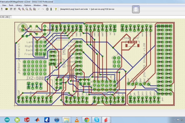The height and width of the screenshot is (123, 185).
Task: Open the ULP run icon
Action: pyautogui.click(x=15, y=9)
